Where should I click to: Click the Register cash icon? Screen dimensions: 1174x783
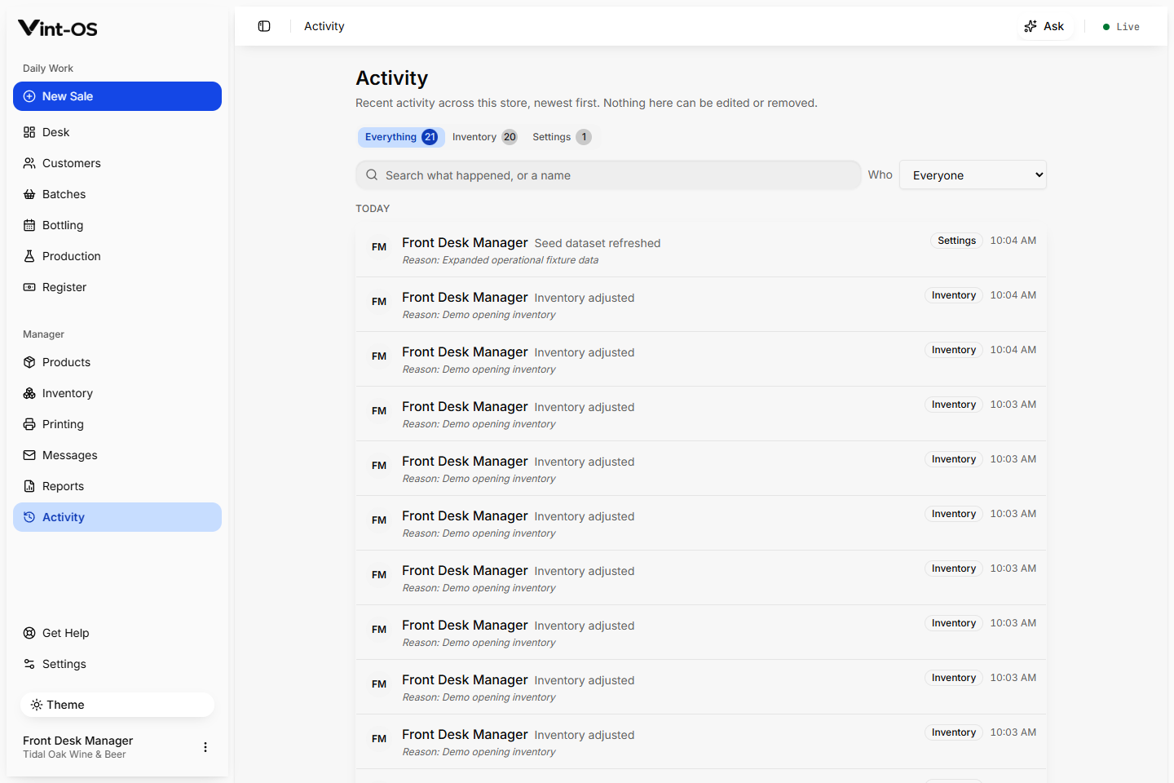(29, 287)
